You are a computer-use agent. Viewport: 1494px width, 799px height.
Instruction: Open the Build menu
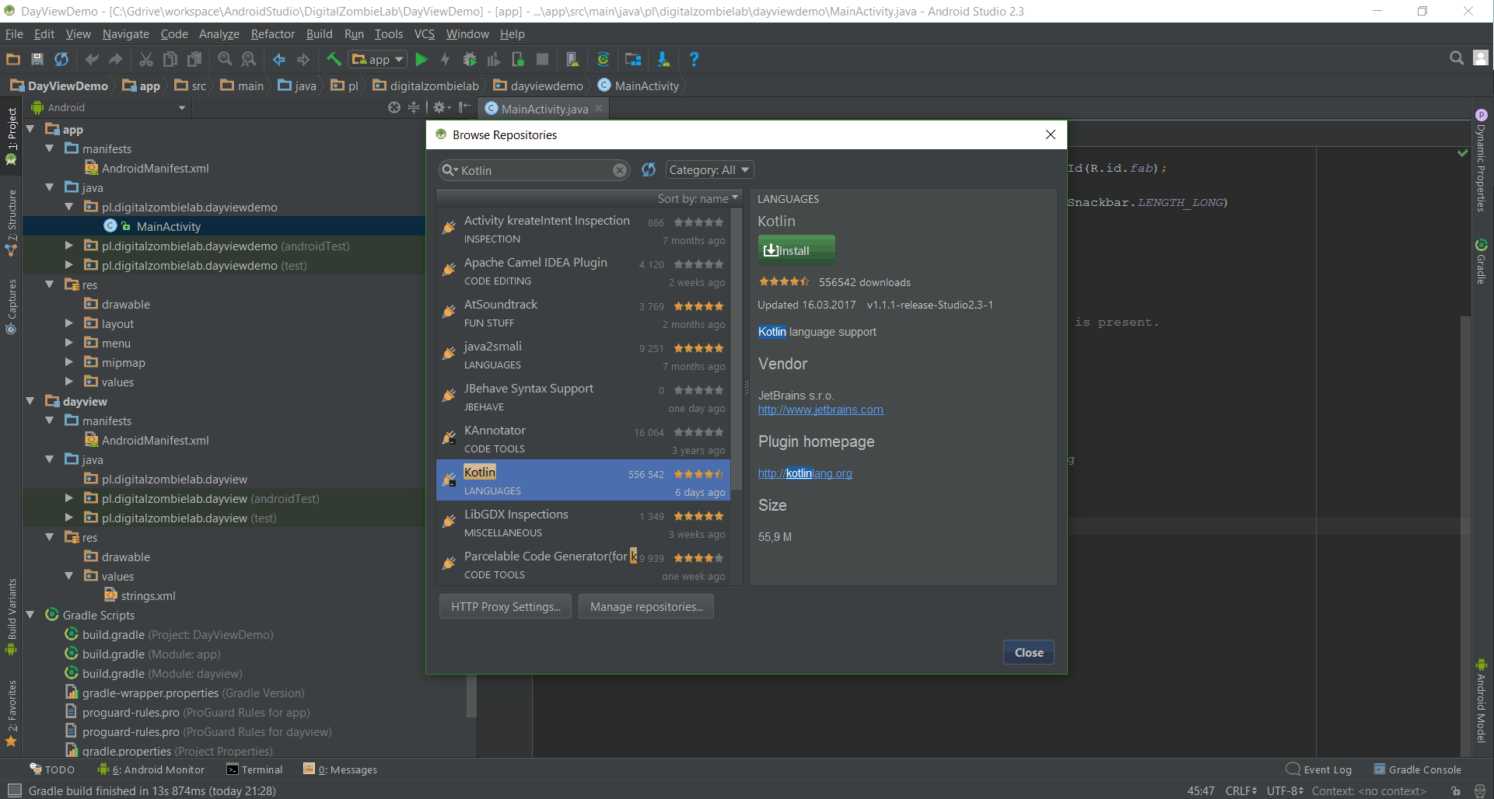(319, 33)
